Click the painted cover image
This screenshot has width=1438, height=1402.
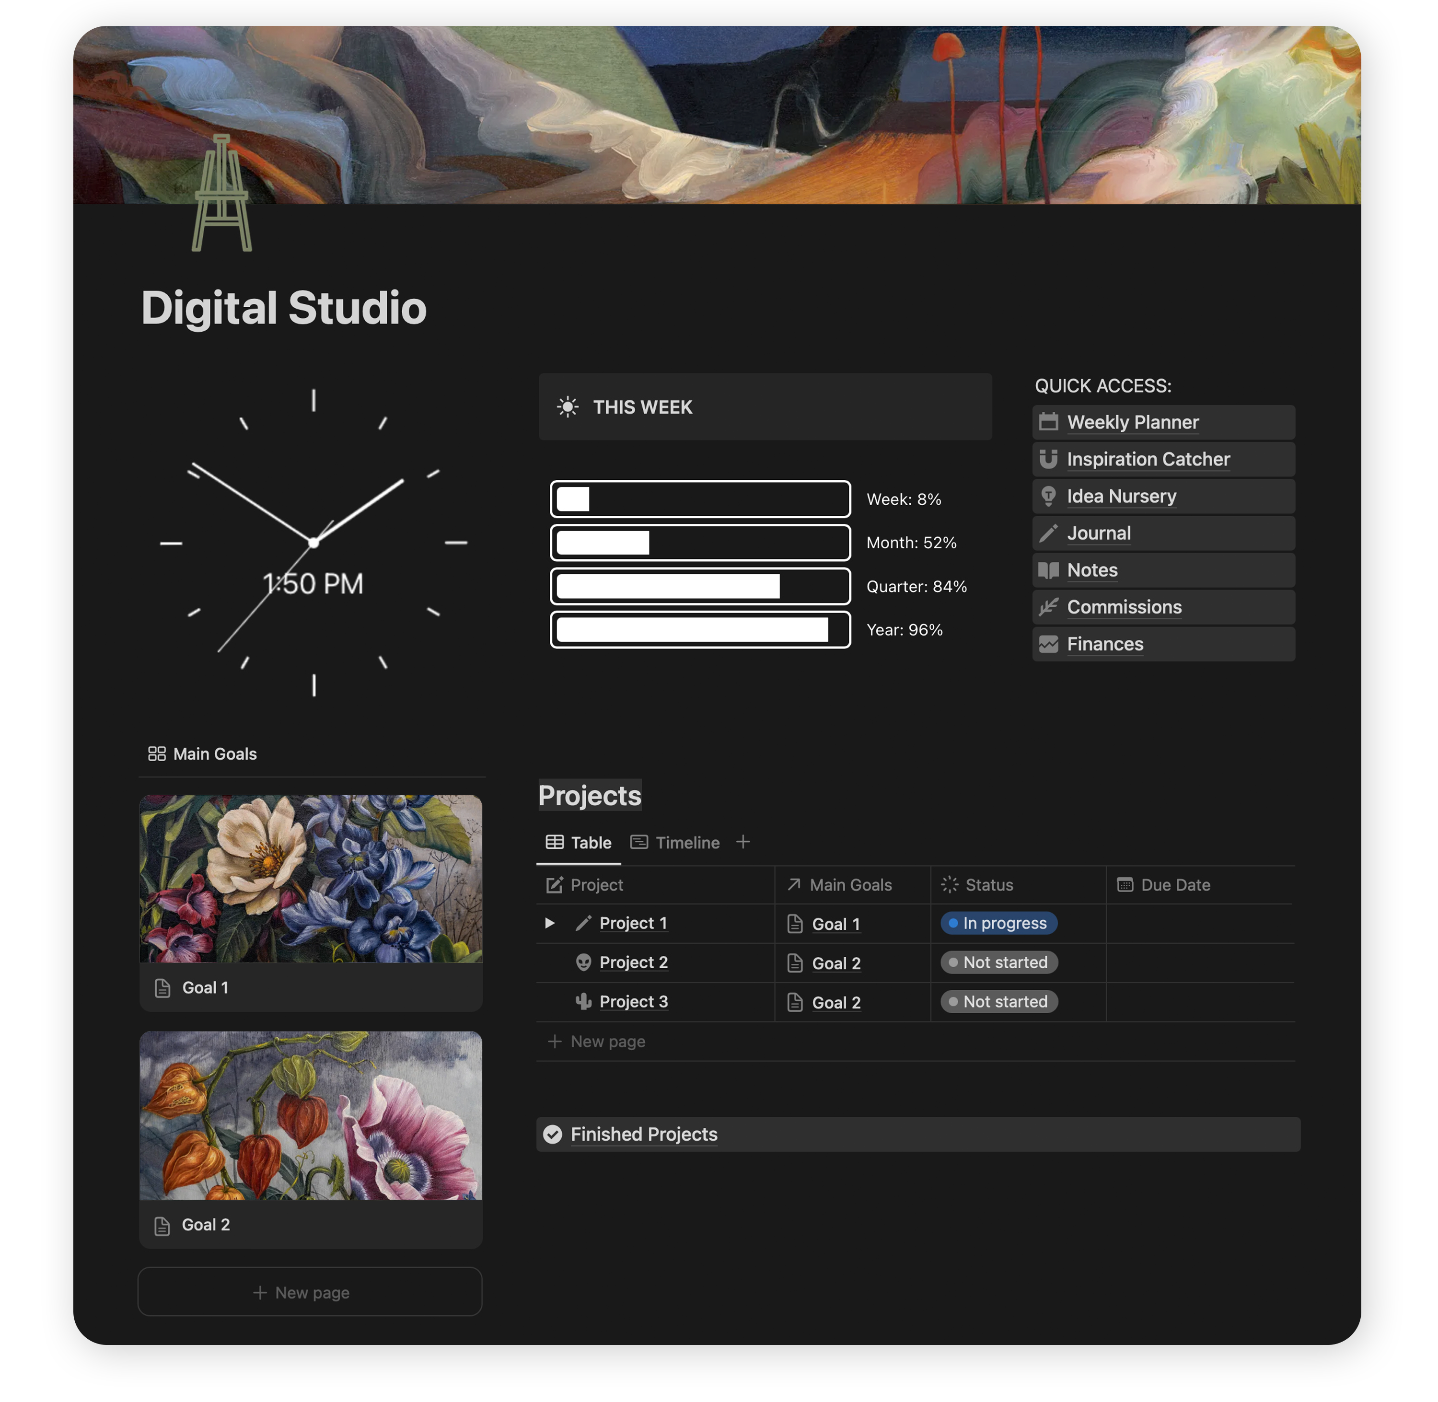[717, 115]
